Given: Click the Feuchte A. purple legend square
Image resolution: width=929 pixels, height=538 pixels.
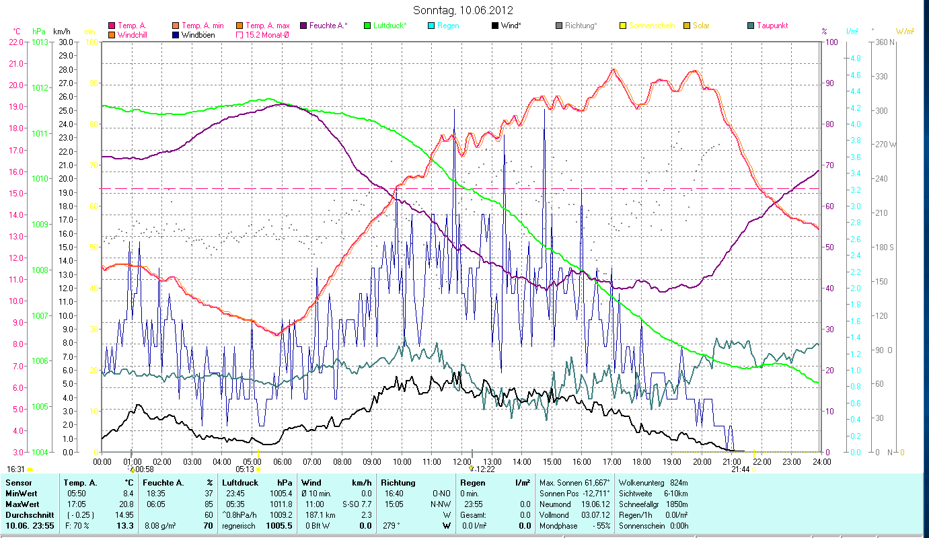Looking at the screenshot, I should point(303,26).
